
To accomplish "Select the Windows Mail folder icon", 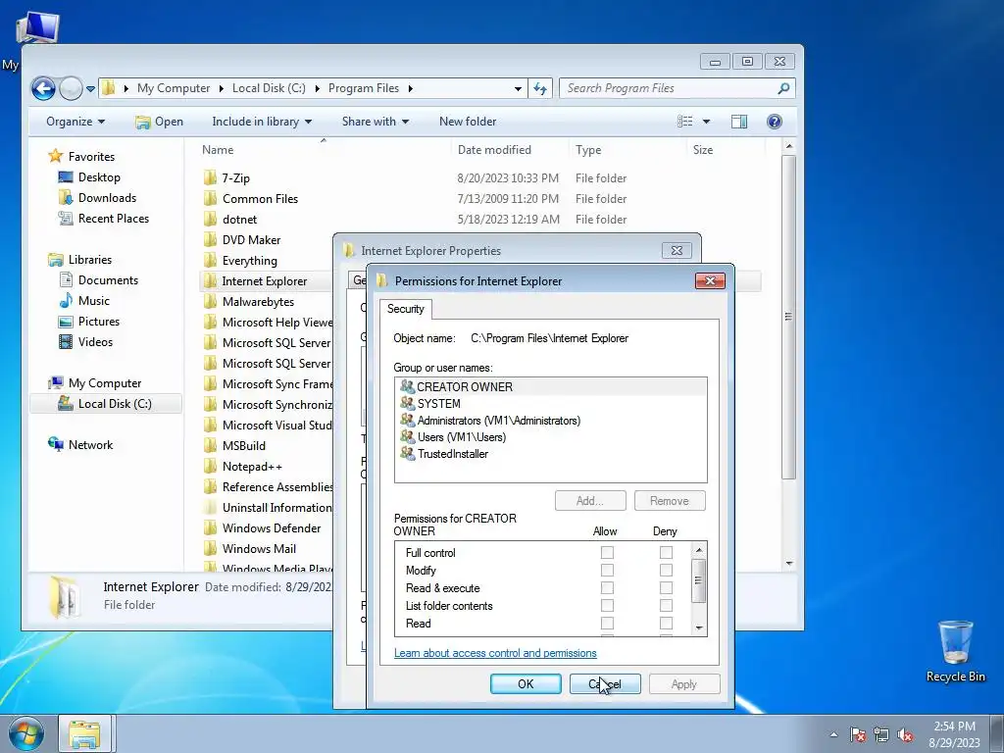I will tap(210, 549).
